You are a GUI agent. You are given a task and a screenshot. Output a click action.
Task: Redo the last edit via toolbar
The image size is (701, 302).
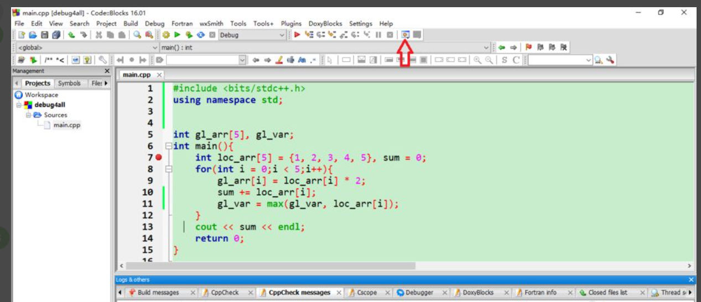pyautogui.click(x=83, y=35)
